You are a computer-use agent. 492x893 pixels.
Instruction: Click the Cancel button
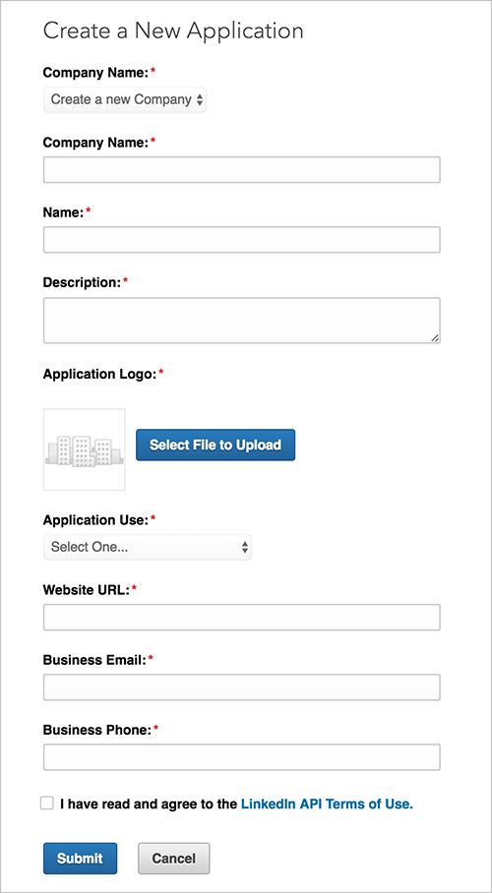(174, 859)
